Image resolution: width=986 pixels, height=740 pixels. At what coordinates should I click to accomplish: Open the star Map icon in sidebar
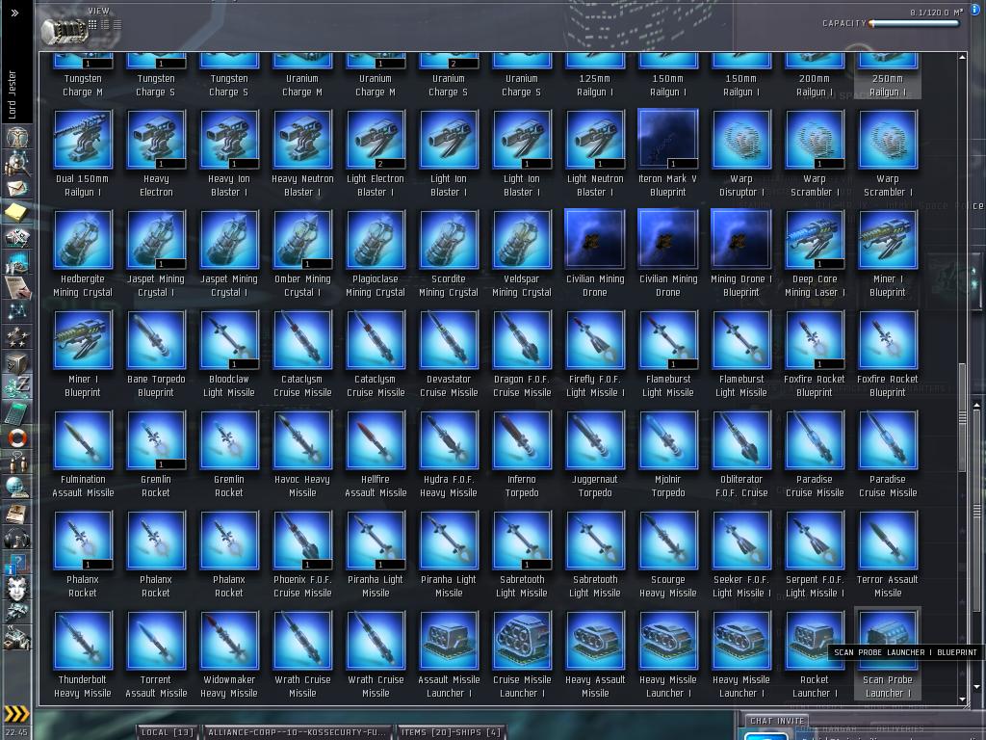(17, 313)
